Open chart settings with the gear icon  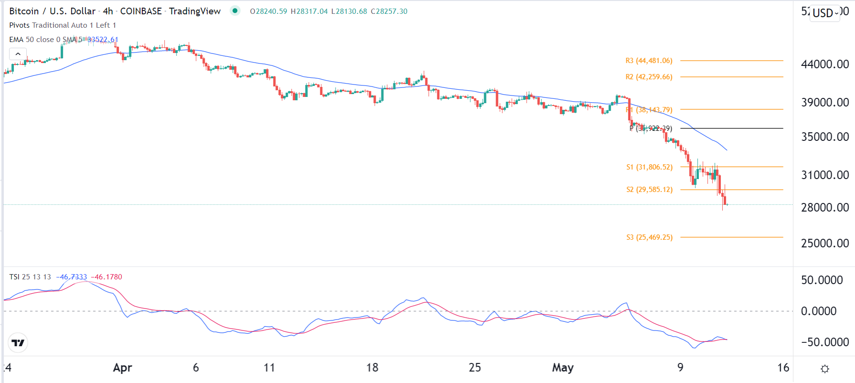pos(824,369)
